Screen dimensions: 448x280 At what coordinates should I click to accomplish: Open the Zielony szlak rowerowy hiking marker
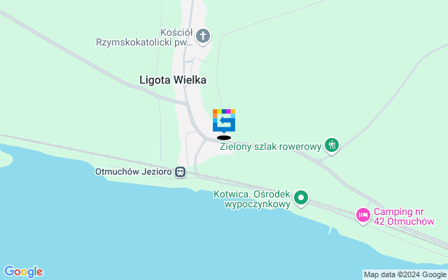click(332, 146)
